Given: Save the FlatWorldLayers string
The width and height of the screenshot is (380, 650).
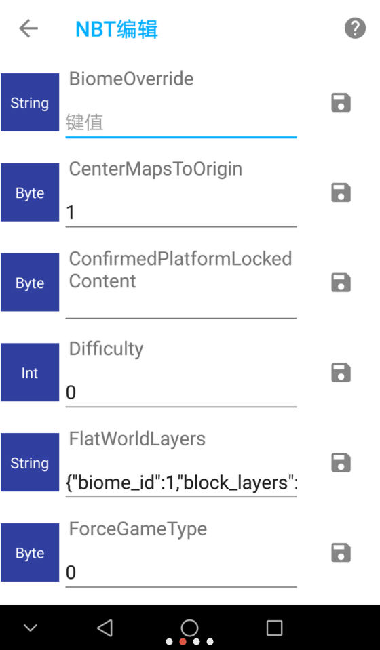Looking at the screenshot, I should coord(341,463).
